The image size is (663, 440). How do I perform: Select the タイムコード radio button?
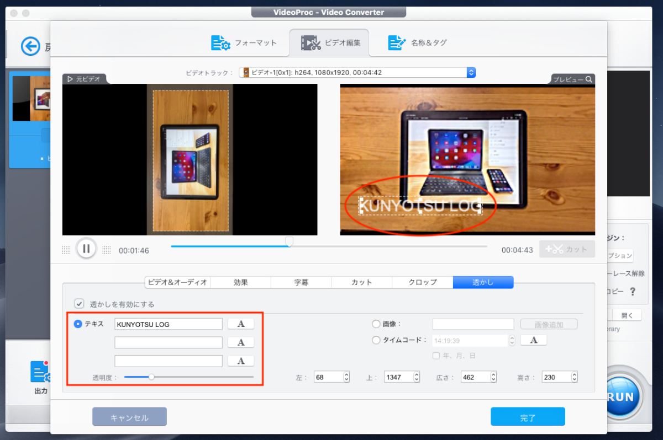[x=376, y=340]
